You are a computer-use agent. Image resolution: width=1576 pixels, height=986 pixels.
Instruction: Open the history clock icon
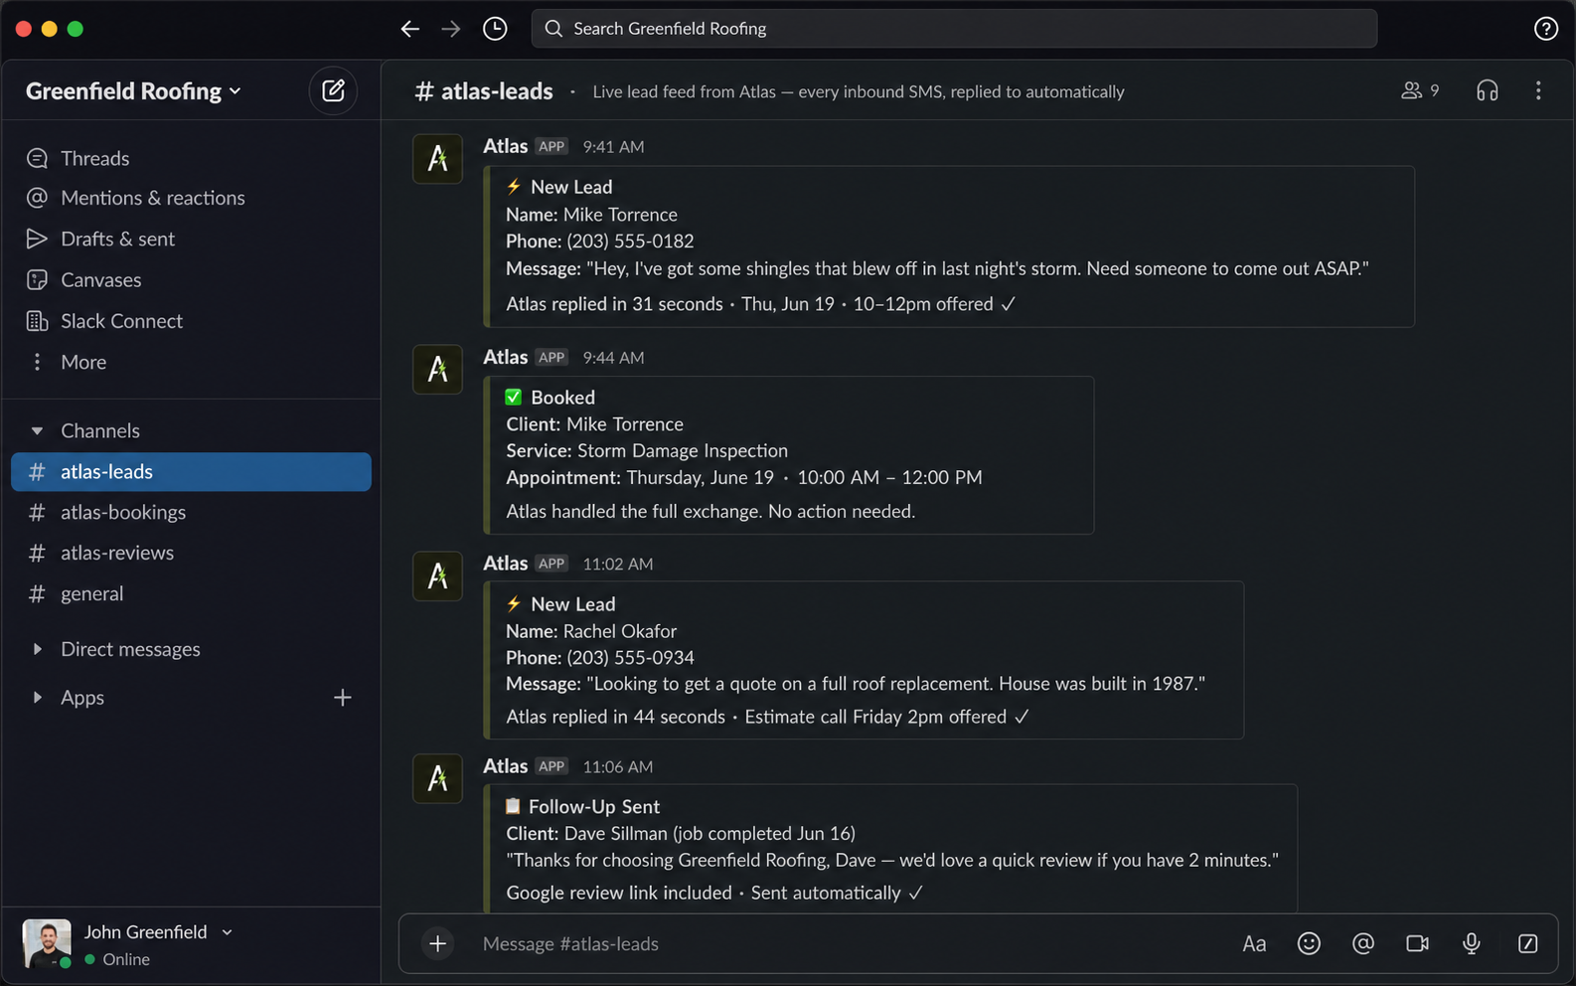click(495, 29)
